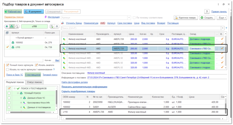233x125 pixels.
Task: Open Параметры поиска link
Action: pos(14,17)
